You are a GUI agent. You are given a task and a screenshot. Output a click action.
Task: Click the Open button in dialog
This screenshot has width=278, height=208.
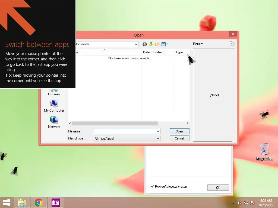click(x=179, y=131)
